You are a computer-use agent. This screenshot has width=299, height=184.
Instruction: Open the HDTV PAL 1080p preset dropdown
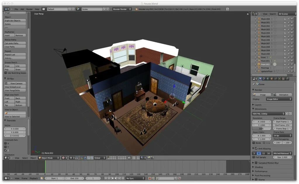pos(268,114)
